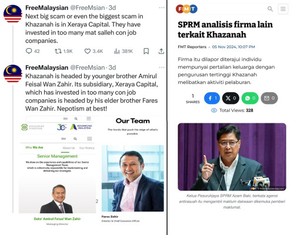Open the Azam Baki press conference photo

pos(232,157)
